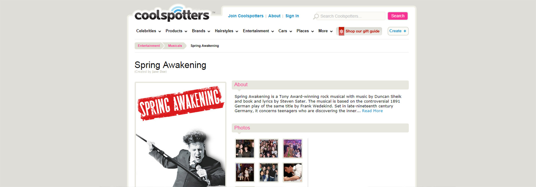Open the purple-lit stage photo thumbnail

coord(293,148)
